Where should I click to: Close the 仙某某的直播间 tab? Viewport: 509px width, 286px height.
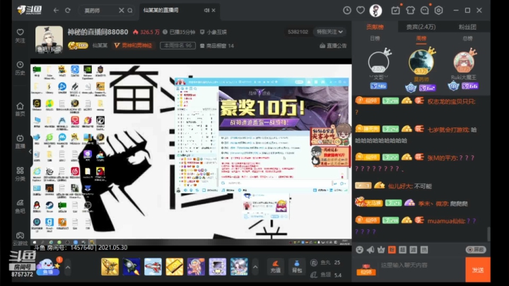(213, 11)
